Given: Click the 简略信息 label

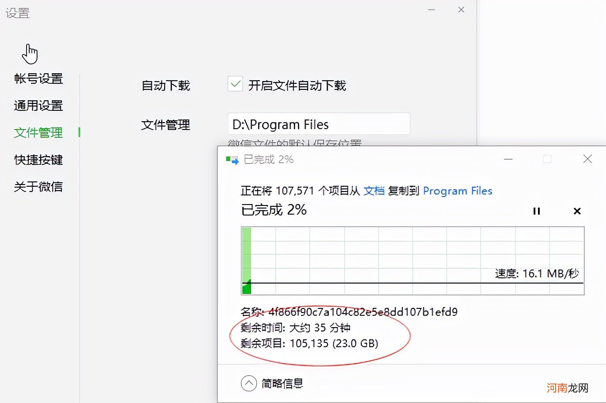Looking at the screenshot, I should 282,383.
